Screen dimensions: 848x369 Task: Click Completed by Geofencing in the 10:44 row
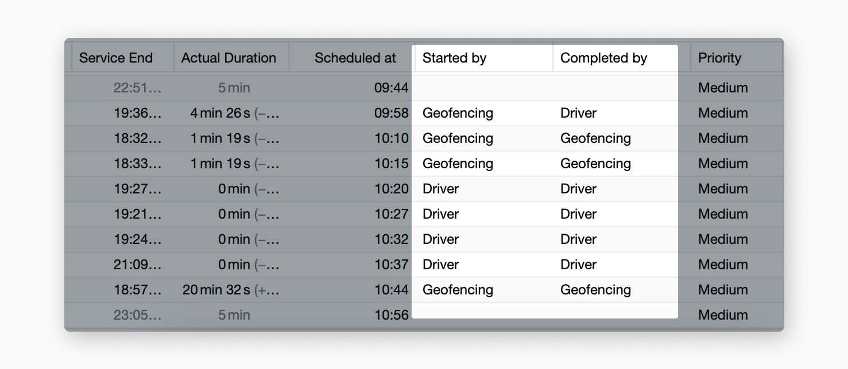[595, 290]
